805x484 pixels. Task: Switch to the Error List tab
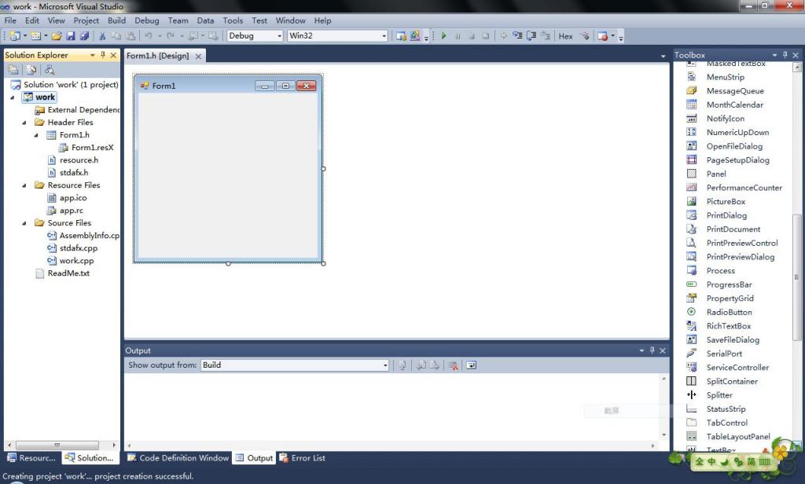303,458
